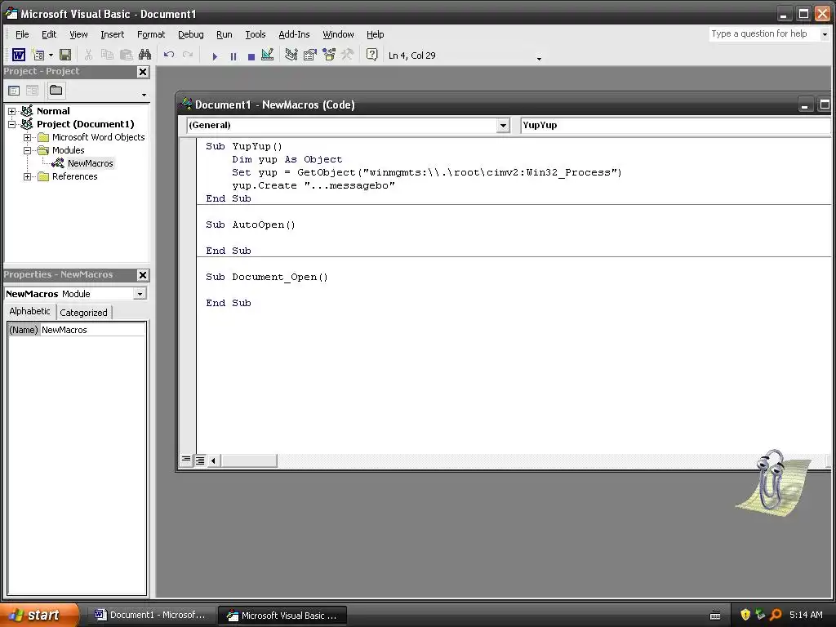
Task: Click the View Object icon in Project panel
Action: point(33,91)
